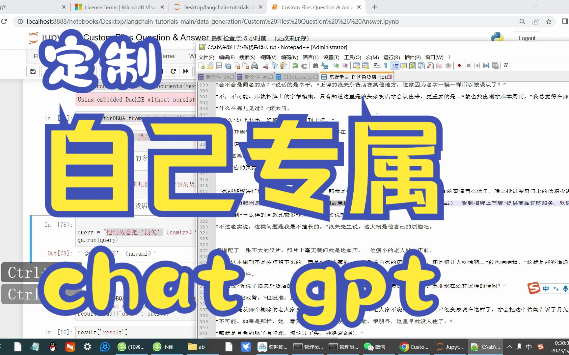The image size is (569, 355).
Task: Save the current file in Notepad++
Action: coord(219,66)
